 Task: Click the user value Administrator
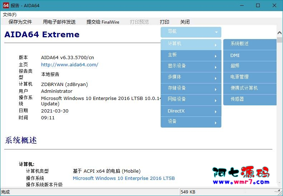pos(57,91)
